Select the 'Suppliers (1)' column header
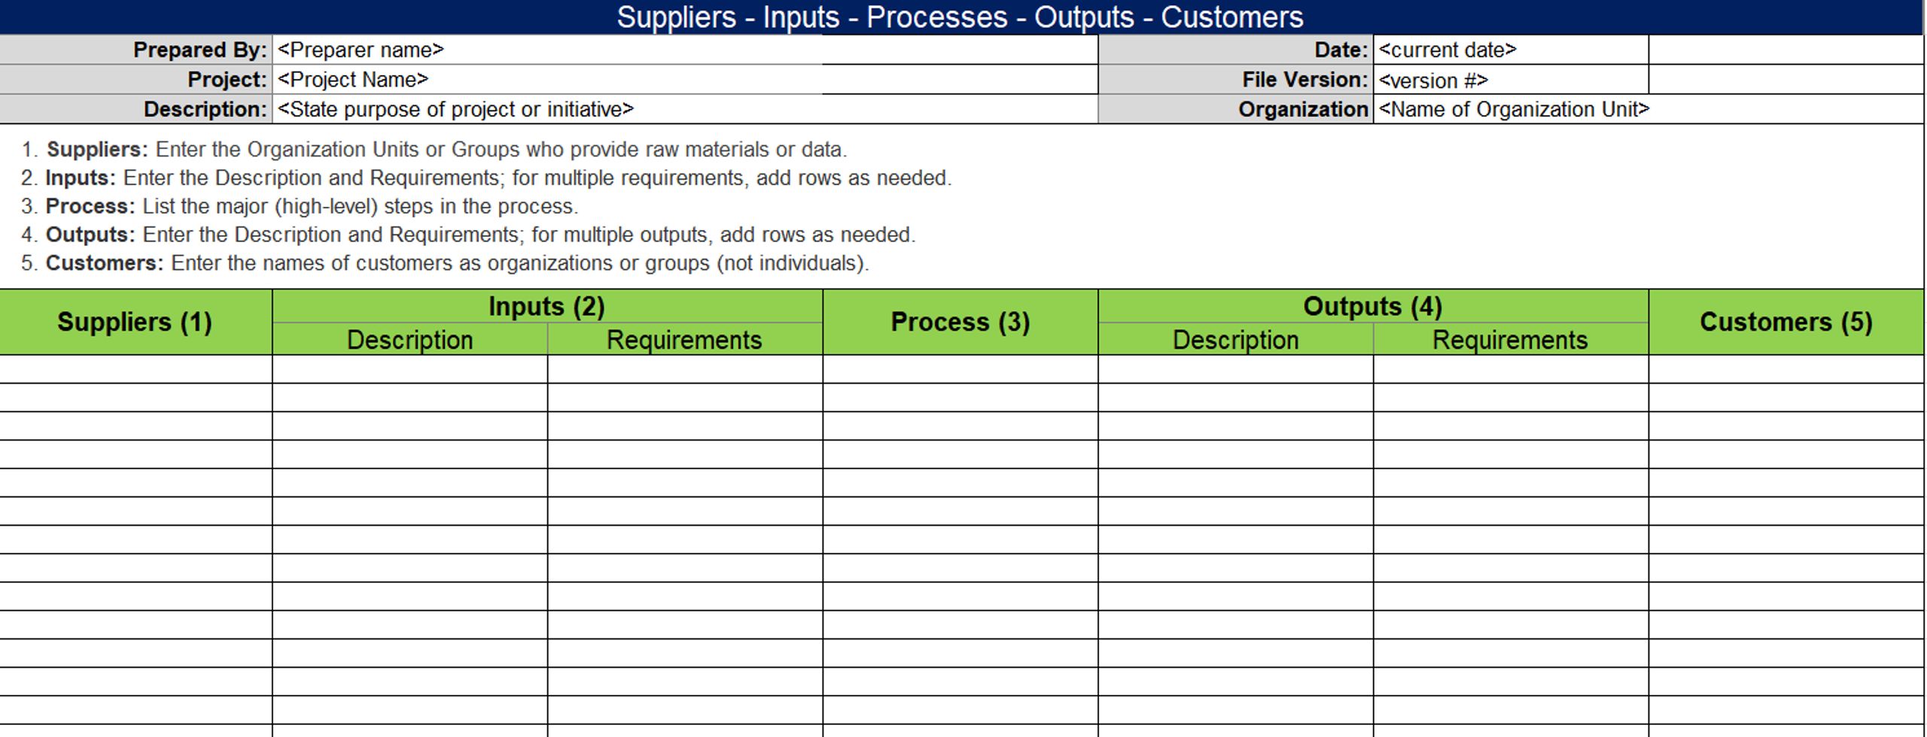The width and height of the screenshot is (1927, 737). [x=135, y=322]
